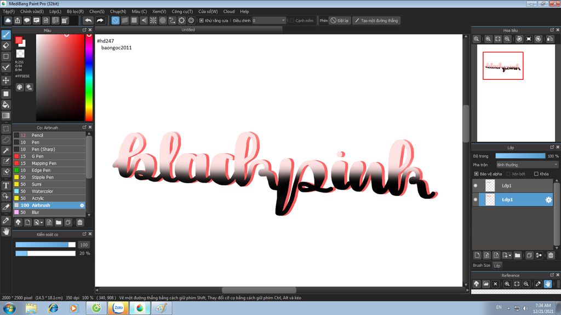The height and width of the screenshot is (315, 561).
Task: Select the grid snap guide icon
Action: pyautogui.click(x=134, y=20)
